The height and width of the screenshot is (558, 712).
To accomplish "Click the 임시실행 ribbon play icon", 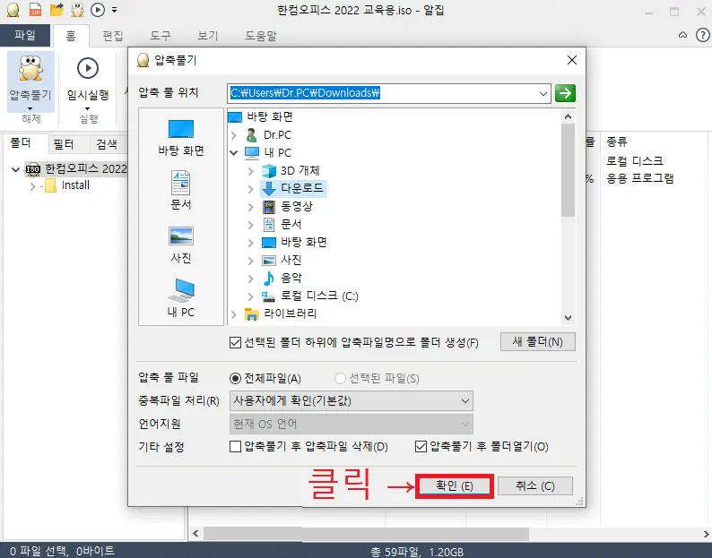I will [88, 68].
